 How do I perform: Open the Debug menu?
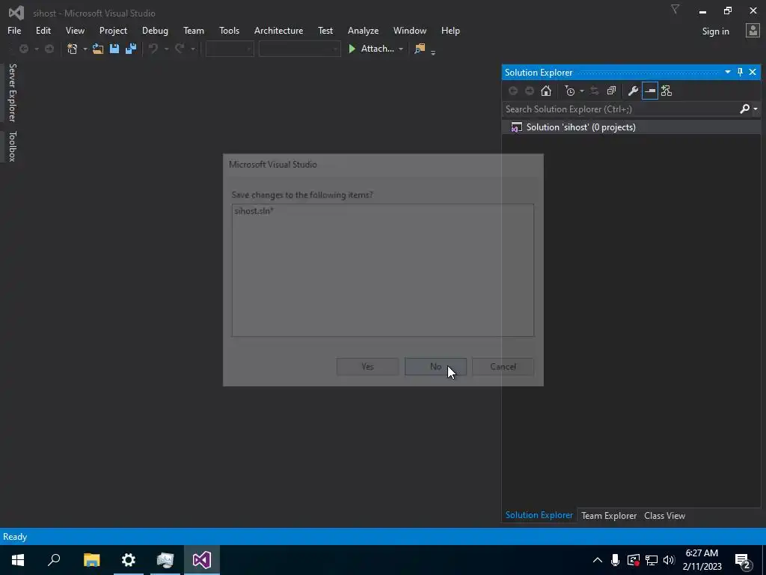point(155,30)
